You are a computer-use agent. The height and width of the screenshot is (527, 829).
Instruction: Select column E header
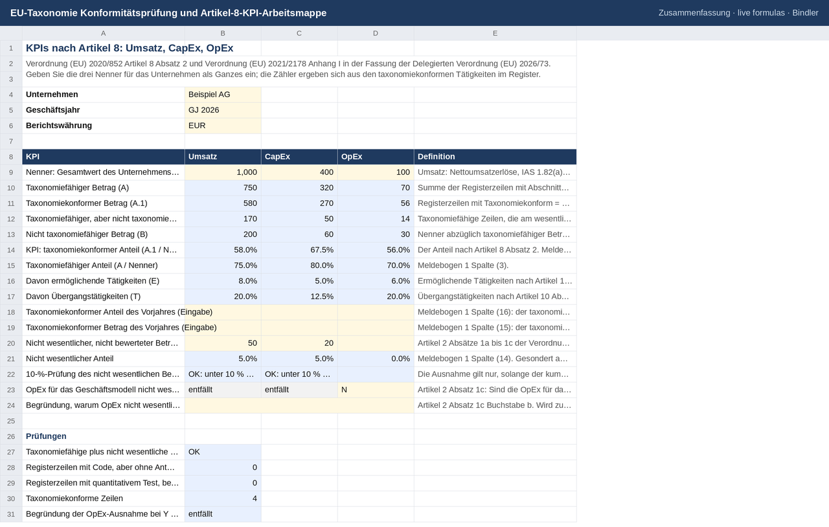click(x=495, y=33)
